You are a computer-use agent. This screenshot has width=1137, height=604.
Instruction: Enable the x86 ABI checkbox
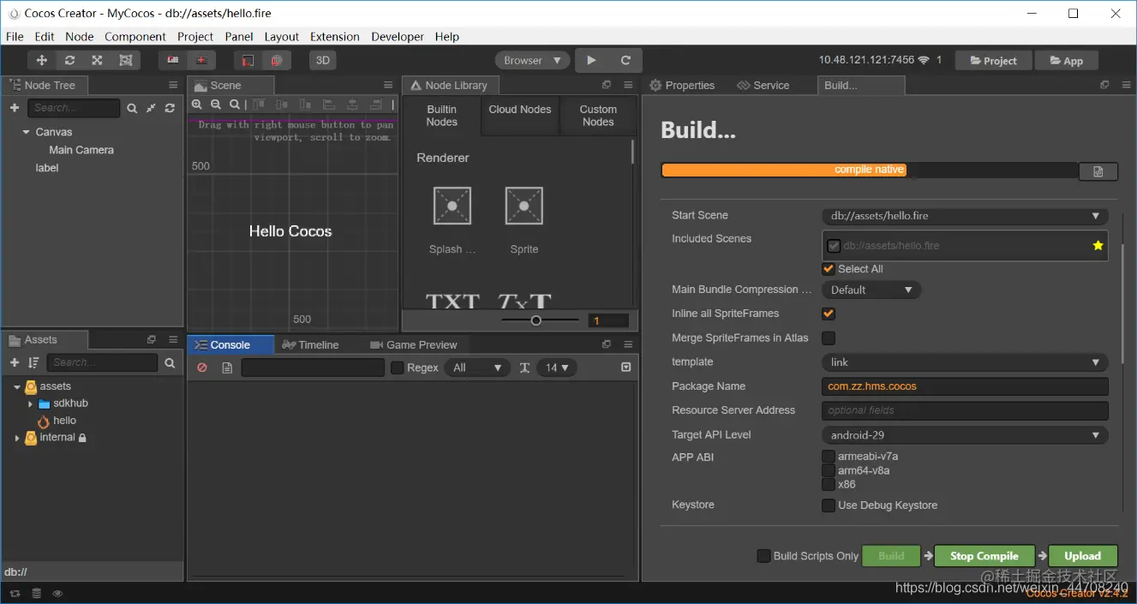[829, 484]
